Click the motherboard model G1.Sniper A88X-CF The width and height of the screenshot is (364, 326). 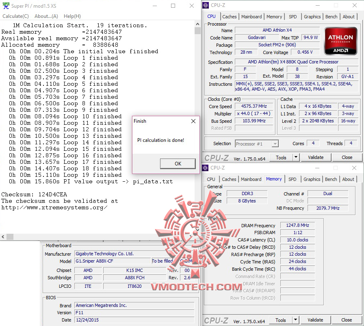(x=113, y=261)
